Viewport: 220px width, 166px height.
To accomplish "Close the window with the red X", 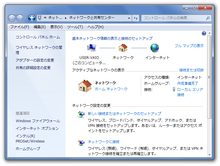I will point(205,8).
